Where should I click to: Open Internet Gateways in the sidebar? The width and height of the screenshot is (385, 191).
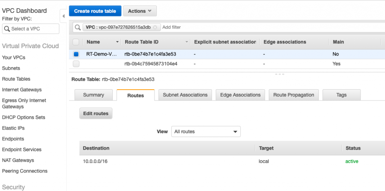22,90
